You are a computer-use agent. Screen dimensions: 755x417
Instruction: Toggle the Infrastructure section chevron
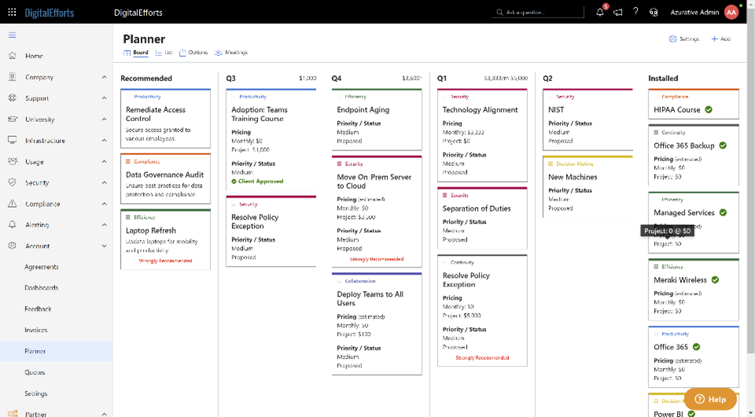click(104, 140)
